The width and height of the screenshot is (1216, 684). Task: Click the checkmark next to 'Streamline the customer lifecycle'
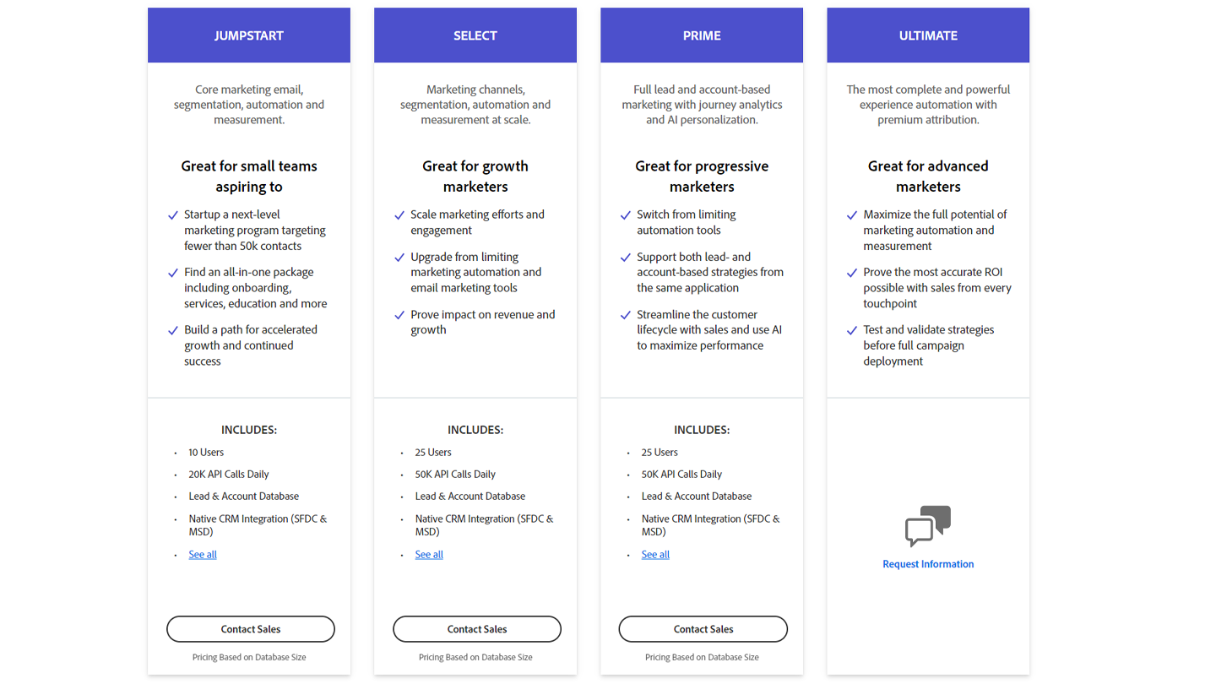coord(626,315)
